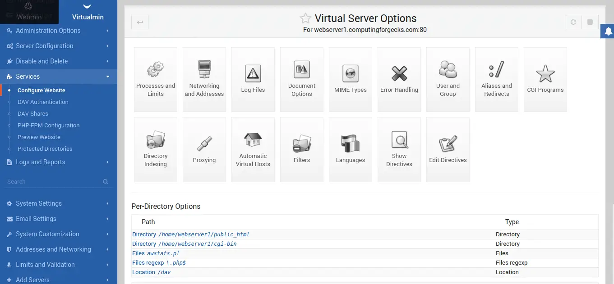Image resolution: width=614 pixels, height=284 pixels.
Task: Click the notification bell icon
Action: [608, 31]
